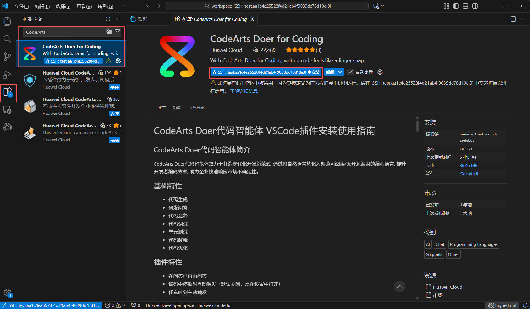Refresh the extensions marketplace list
This screenshot has width=530, height=309.
point(108,19)
